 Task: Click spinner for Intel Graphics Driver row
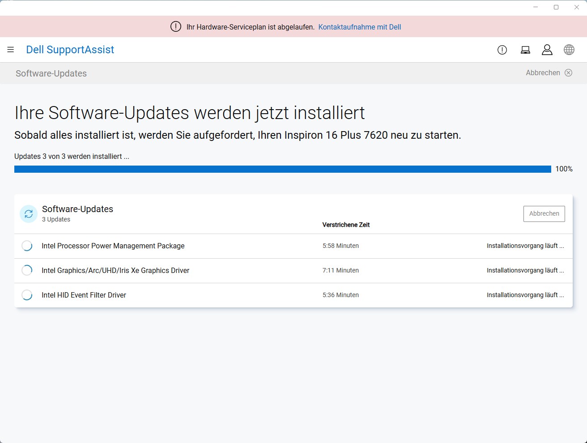(27, 270)
